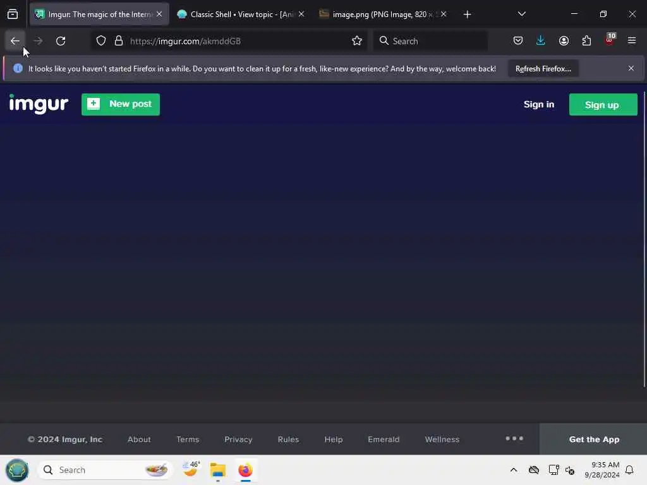This screenshot has width=647, height=485.
Task: Open the Extensions puzzle icon
Action: tap(586, 41)
